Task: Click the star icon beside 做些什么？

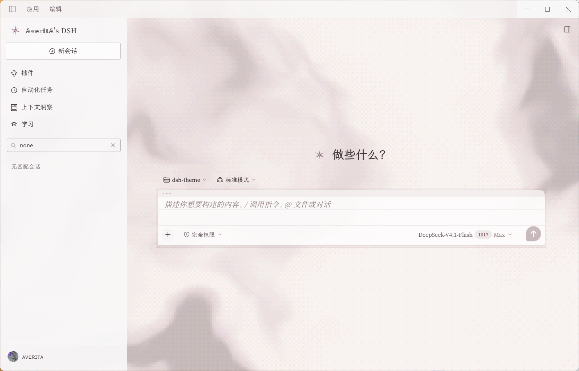Action: click(320, 155)
